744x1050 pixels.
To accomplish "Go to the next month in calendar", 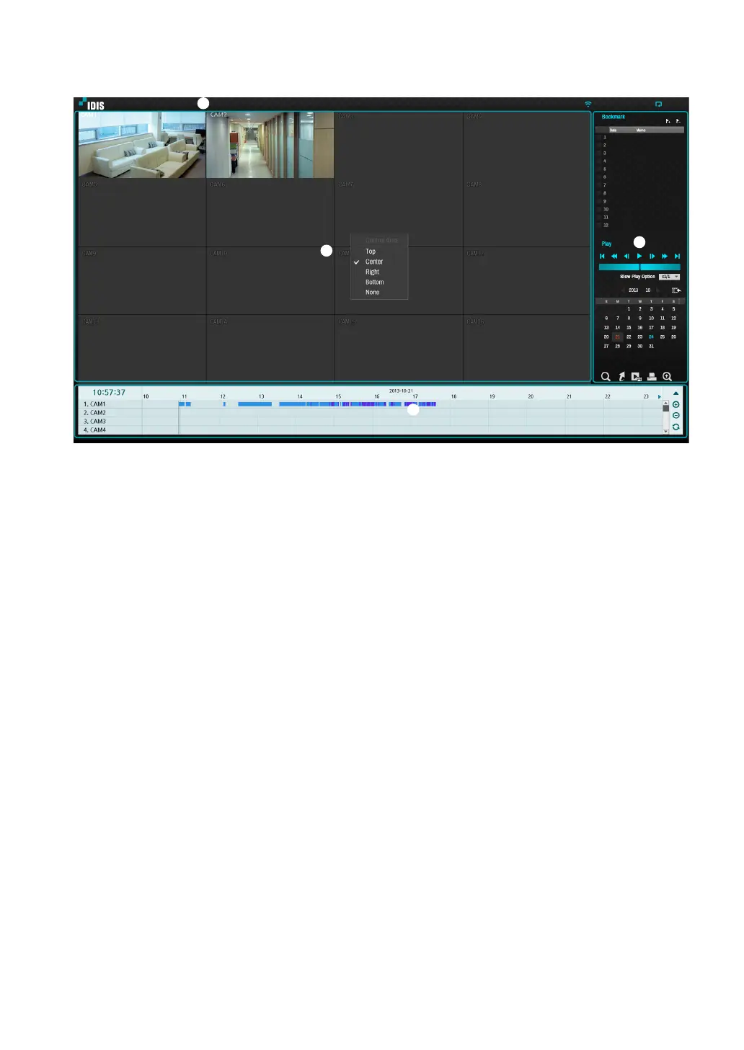I will 658,290.
